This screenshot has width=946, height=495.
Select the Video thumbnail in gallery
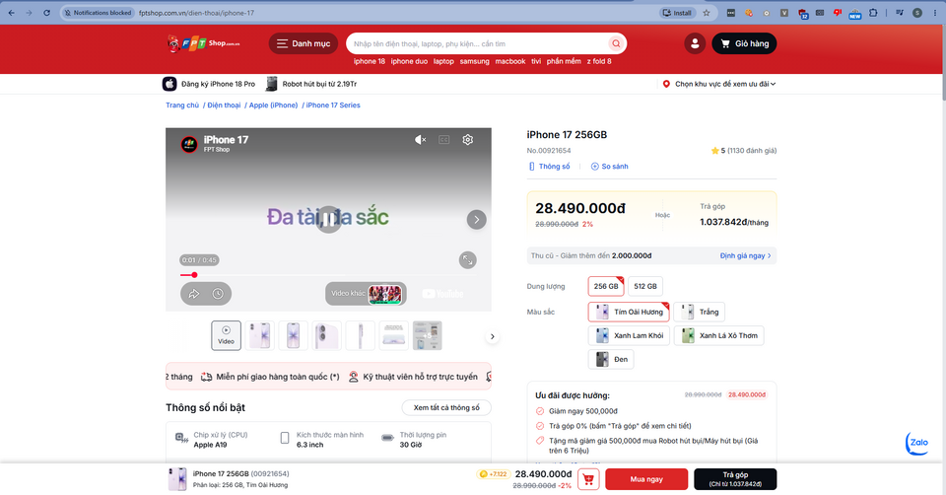pos(227,335)
